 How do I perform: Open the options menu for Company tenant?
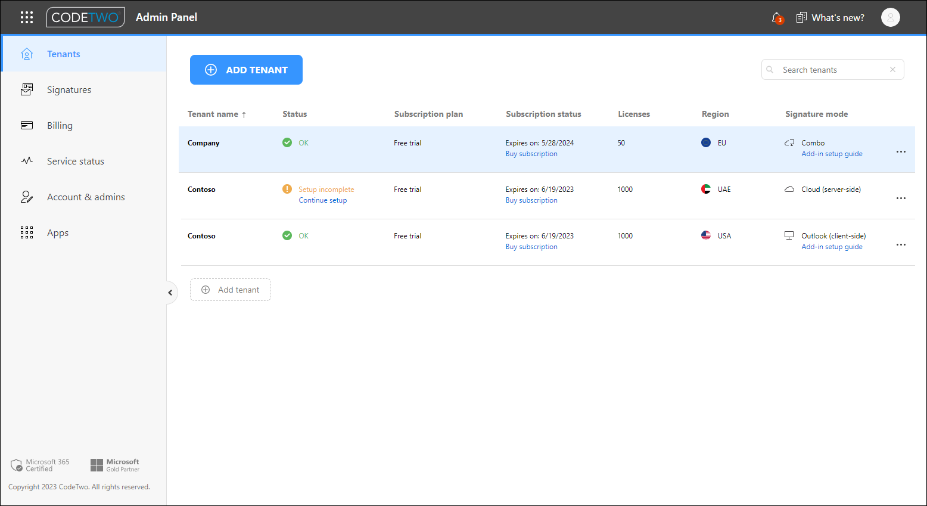(x=900, y=152)
